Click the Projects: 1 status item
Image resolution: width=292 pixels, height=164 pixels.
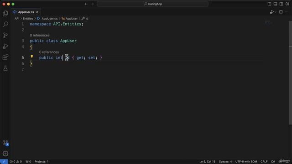point(42,162)
